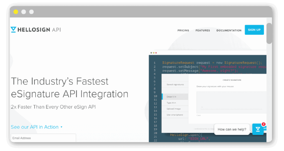Click the Sign Up button
Viewport: 284px width, 151px height.
pos(254,30)
